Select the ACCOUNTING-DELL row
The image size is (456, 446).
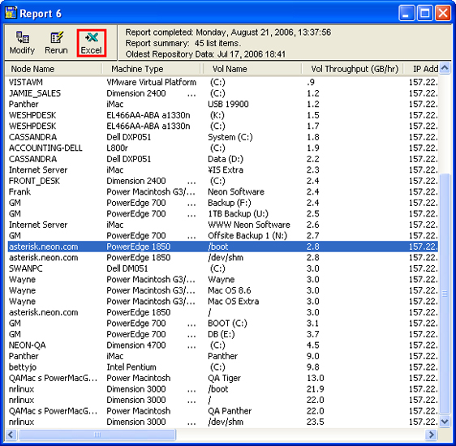pos(223,148)
